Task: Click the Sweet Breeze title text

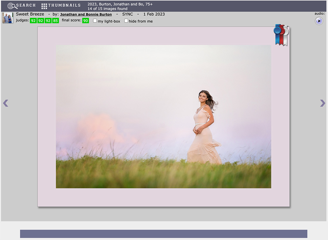Action: point(30,14)
